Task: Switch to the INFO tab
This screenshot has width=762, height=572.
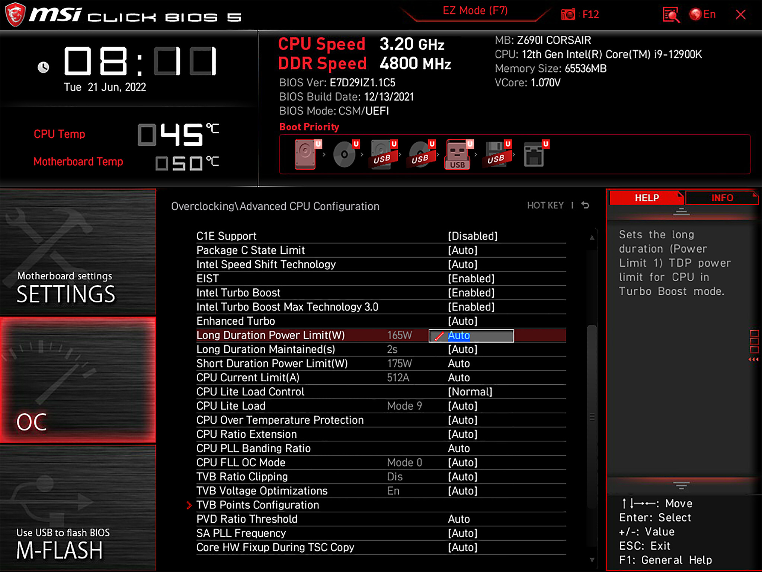Action: 721,198
